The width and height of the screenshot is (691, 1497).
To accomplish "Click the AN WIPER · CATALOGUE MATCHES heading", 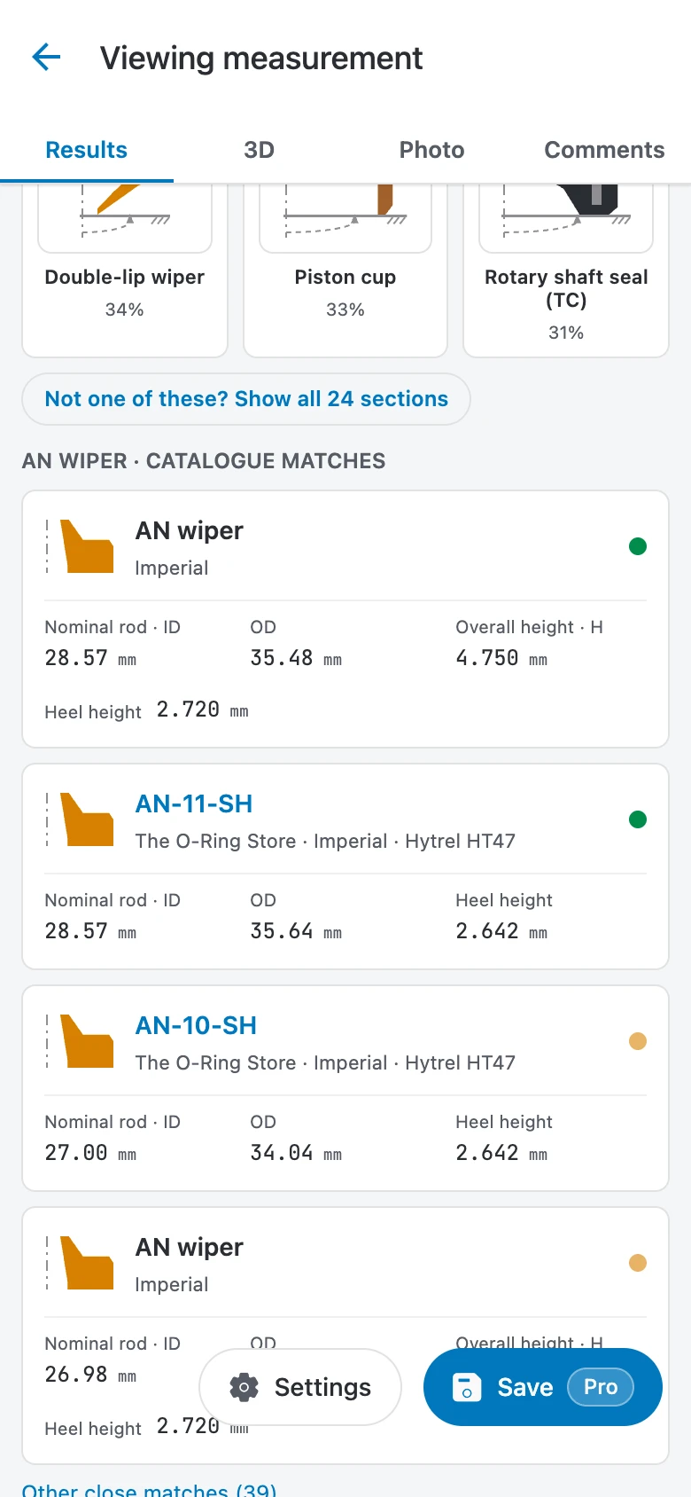I will 204,461.
